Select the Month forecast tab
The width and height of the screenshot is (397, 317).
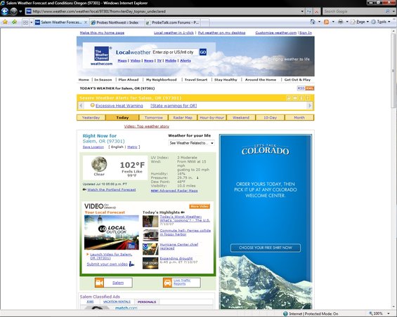click(x=299, y=118)
